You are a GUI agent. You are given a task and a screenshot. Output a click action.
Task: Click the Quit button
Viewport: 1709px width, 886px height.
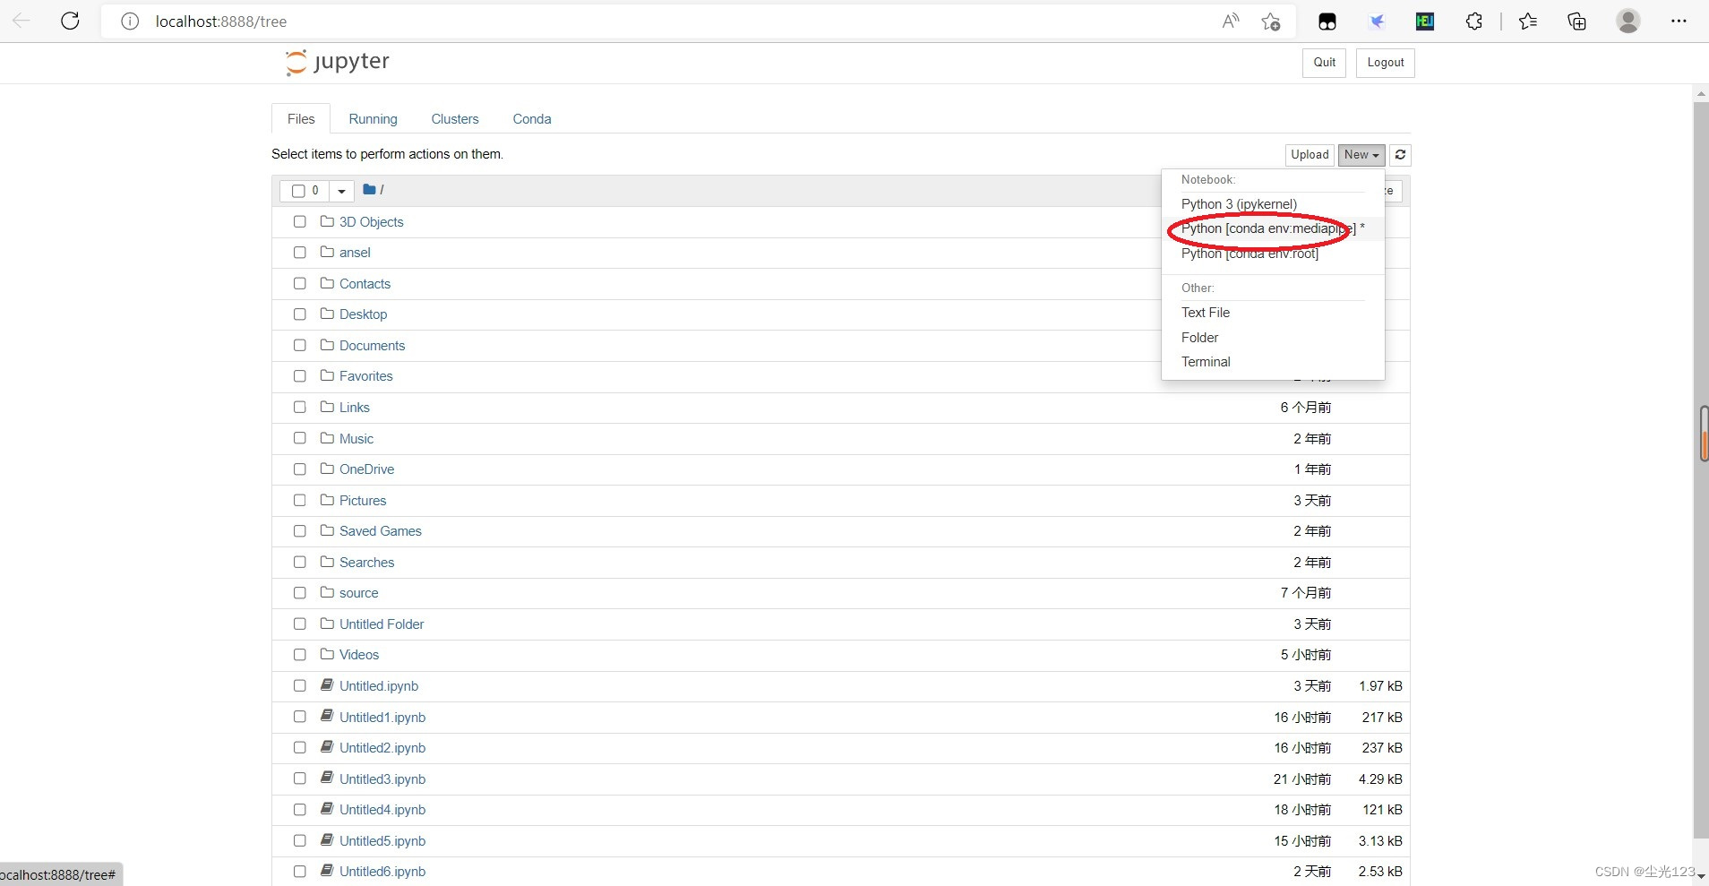pos(1324,63)
